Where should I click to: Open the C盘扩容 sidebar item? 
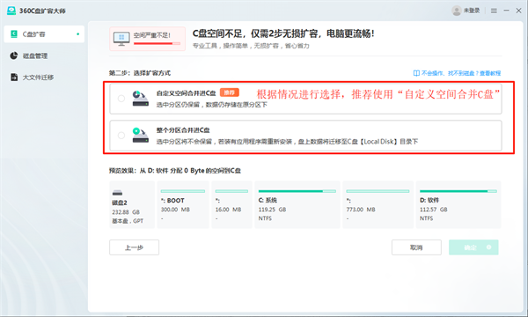click(x=44, y=34)
